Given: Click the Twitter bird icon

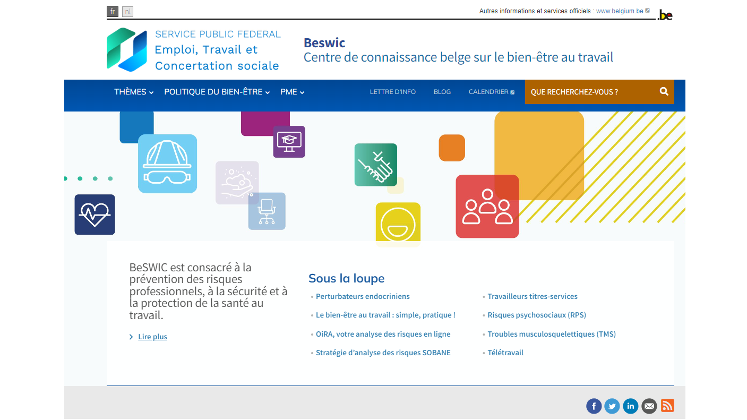Looking at the screenshot, I should click(612, 406).
